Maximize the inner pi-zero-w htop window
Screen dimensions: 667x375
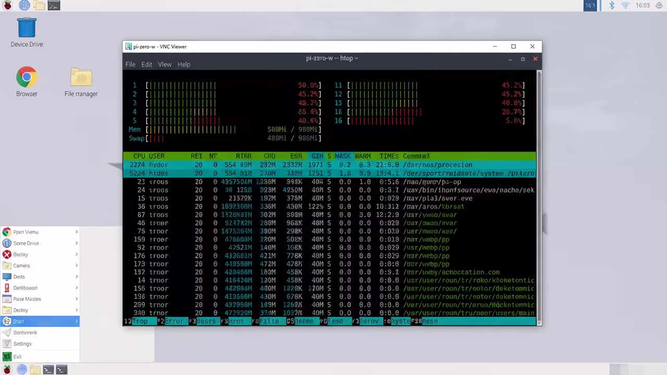[x=523, y=59]
